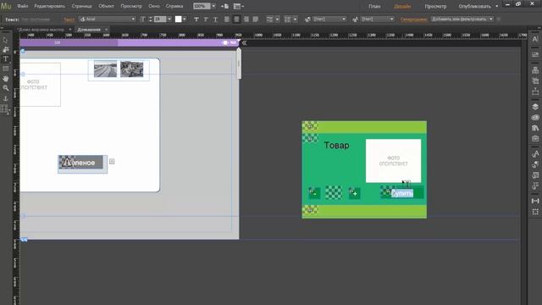542x305 pixels.
Task: Open the Файл menu
Action: tap(23, 6)
